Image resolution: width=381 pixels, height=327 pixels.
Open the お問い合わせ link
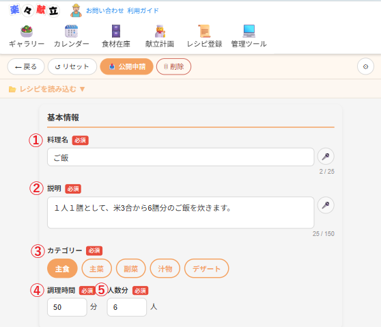[x=105, y=11]
